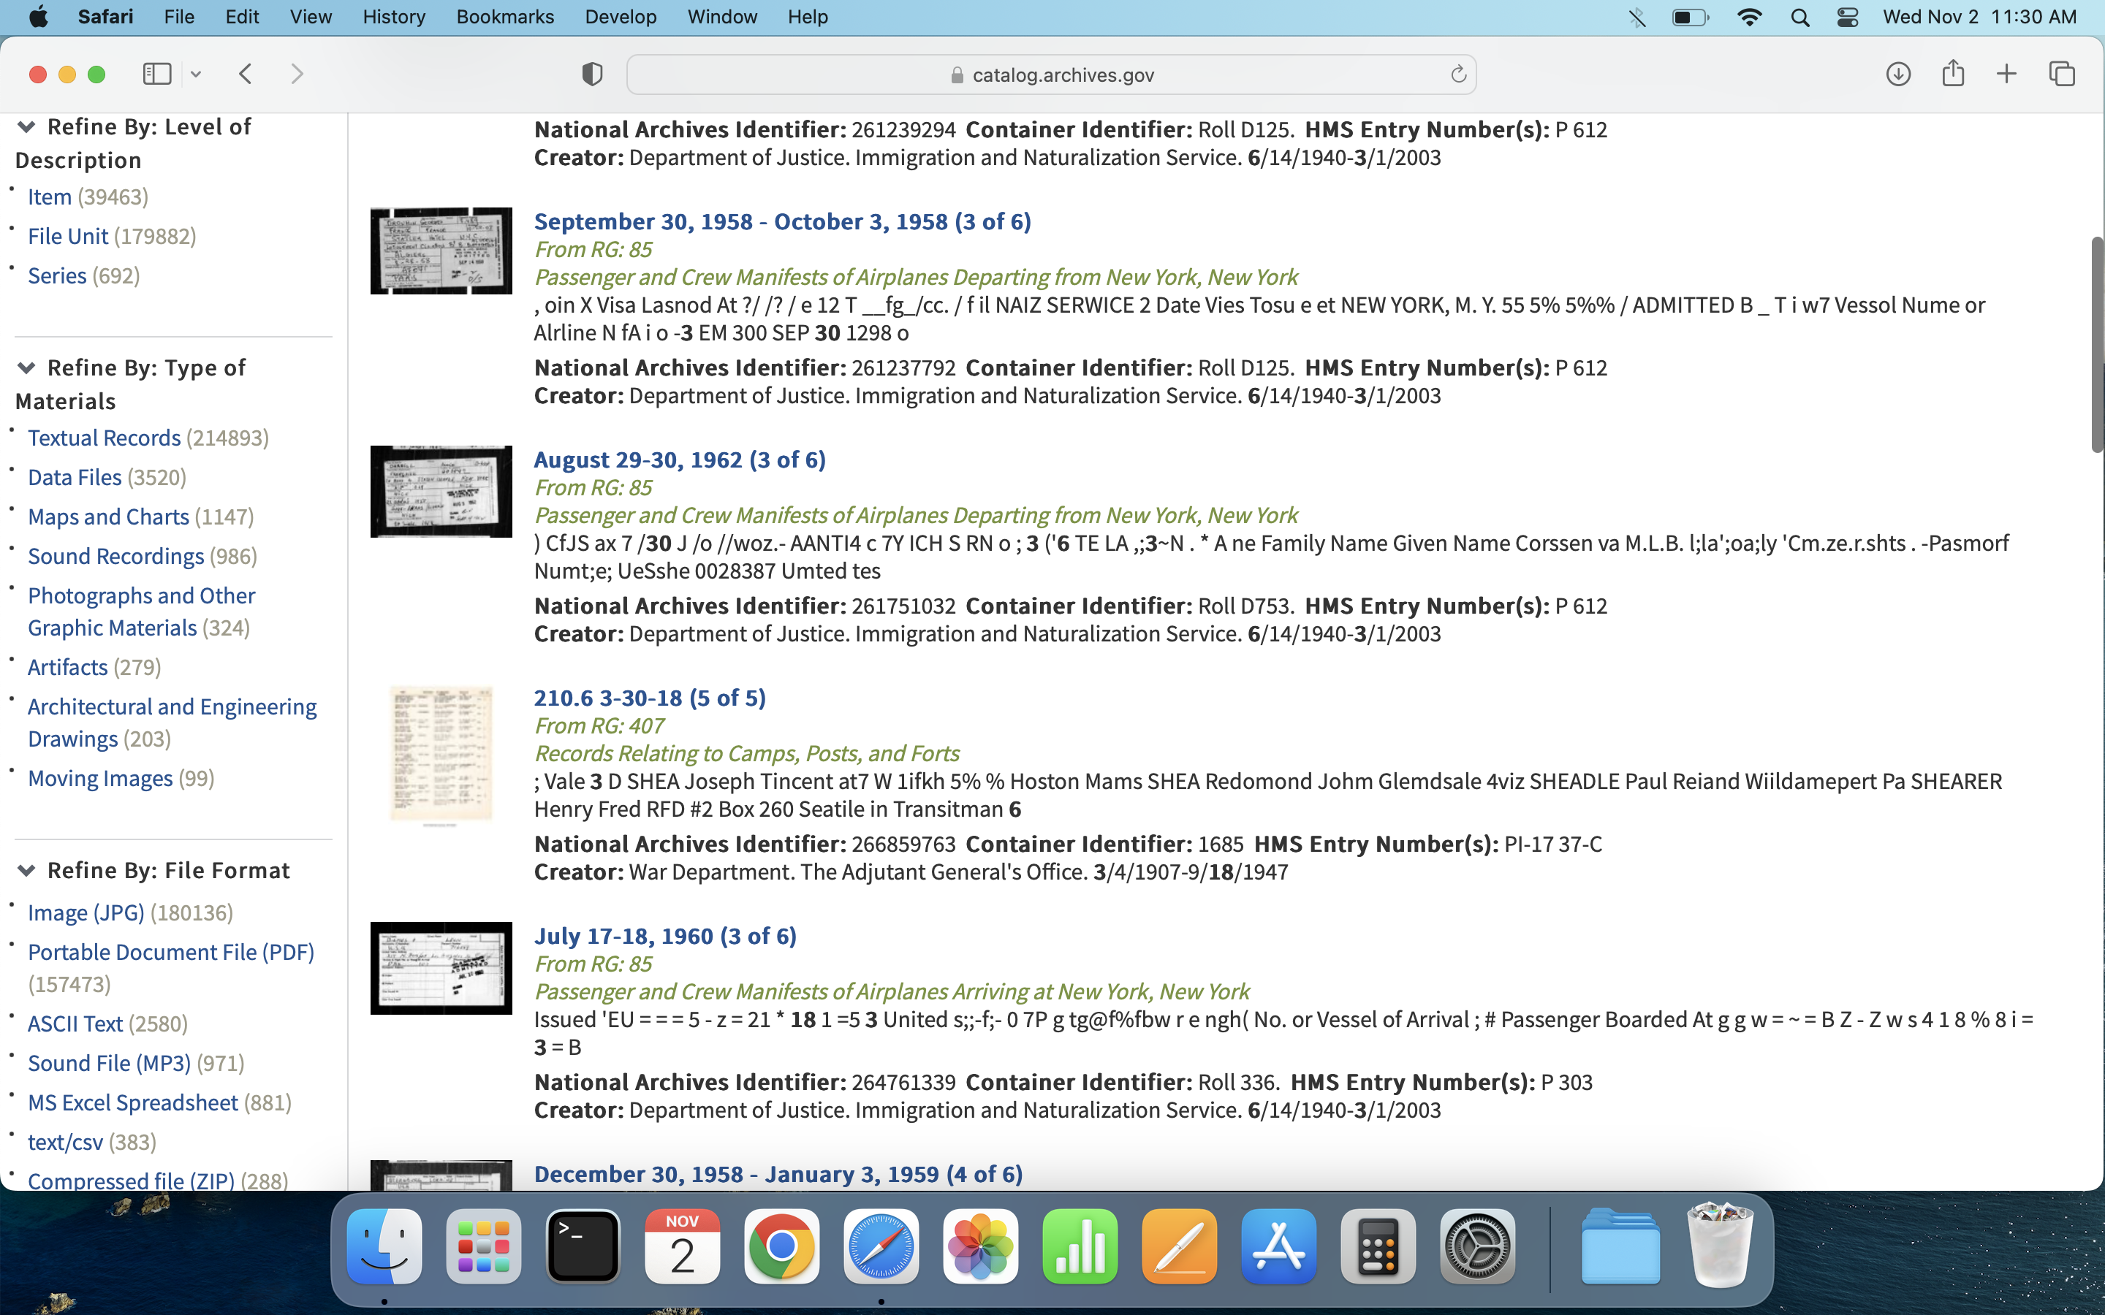
Task: Reload the page with the refresh icon
Action: click(x=1459, y=75)
